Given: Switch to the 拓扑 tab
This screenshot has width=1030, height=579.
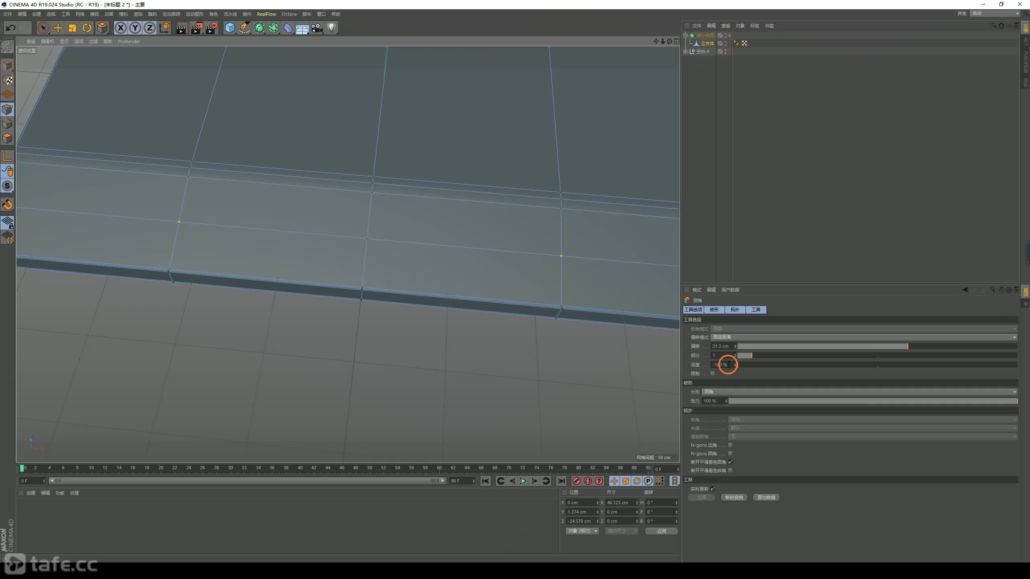Looking at the screenshot, I should click(x=735, y=310).
